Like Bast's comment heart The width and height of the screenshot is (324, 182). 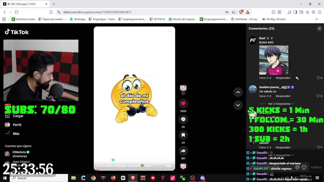318,78
